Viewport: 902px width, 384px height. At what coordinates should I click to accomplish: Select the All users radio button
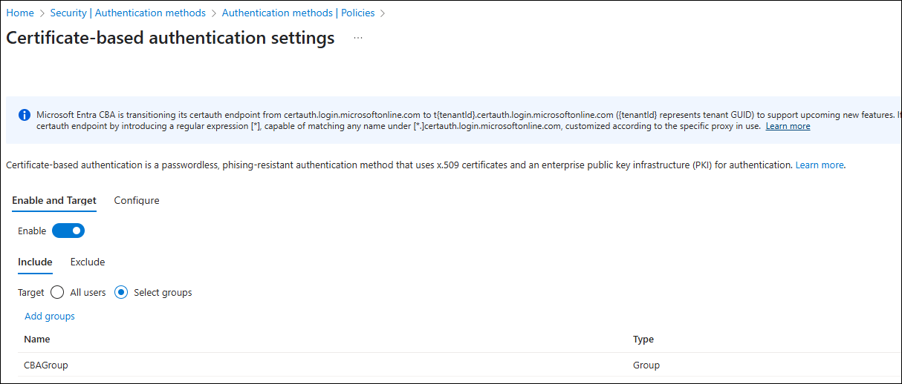(x=57, y=293)
